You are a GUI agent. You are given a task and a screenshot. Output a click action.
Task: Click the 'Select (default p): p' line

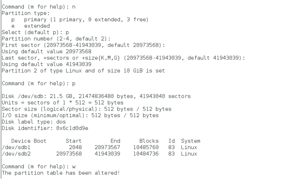(35, 32)
